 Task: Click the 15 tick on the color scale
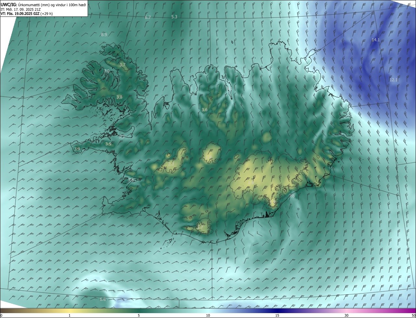tap(277, 315)
